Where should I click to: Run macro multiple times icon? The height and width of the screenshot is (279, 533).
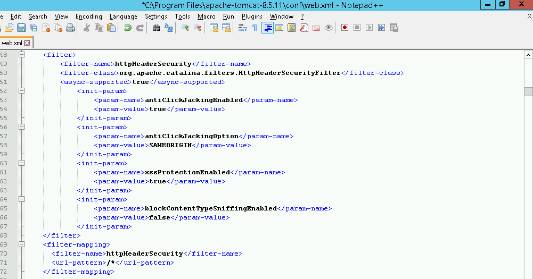381,28
